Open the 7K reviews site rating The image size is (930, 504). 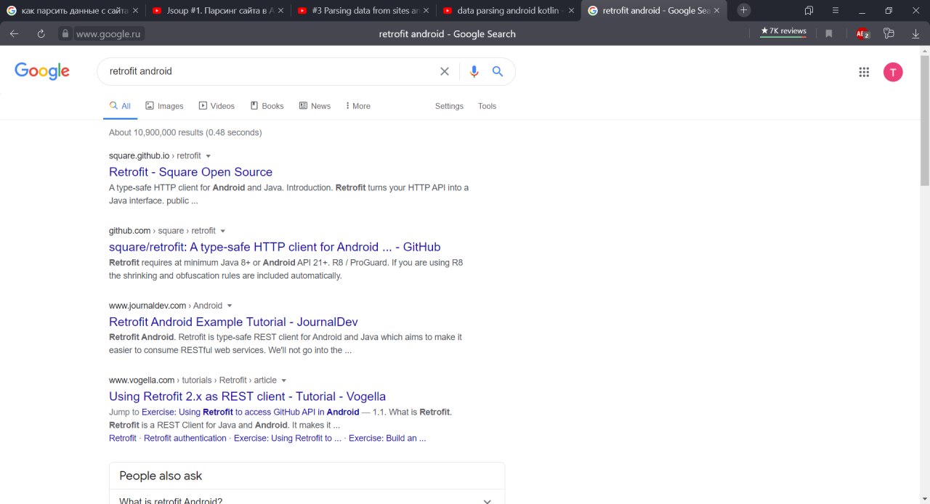(x=783, y=31)
